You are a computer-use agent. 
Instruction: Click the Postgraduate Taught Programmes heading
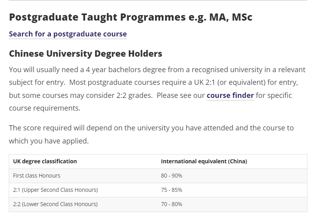pos(131,17)
